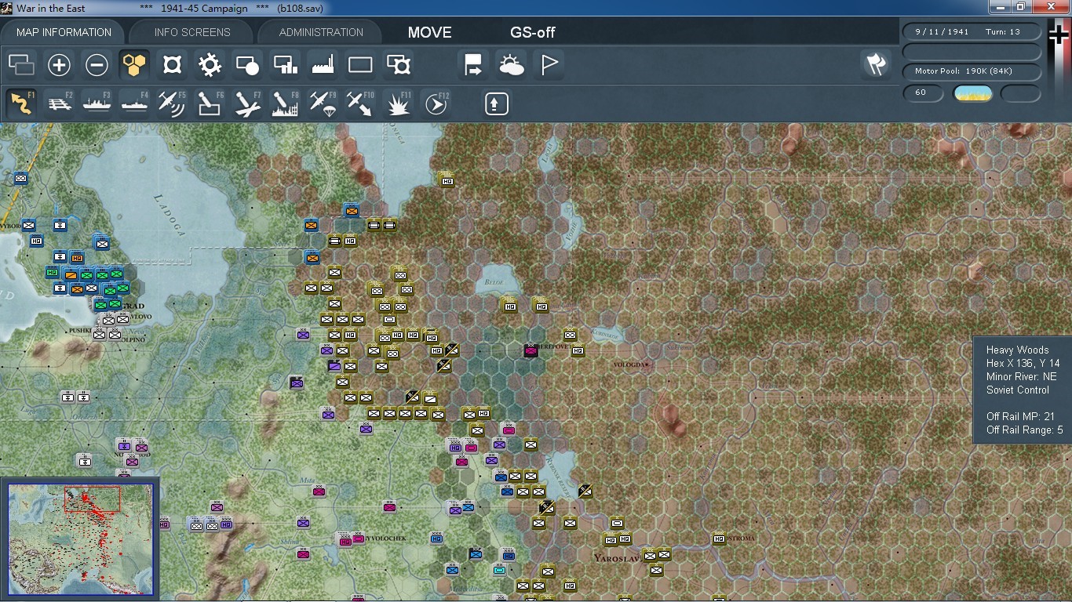Select Move mode (F1)
The width and height of the screenshot is (1072, 602).
21,103
